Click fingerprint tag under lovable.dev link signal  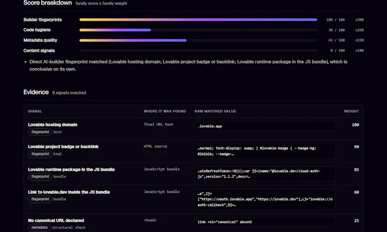40,199
